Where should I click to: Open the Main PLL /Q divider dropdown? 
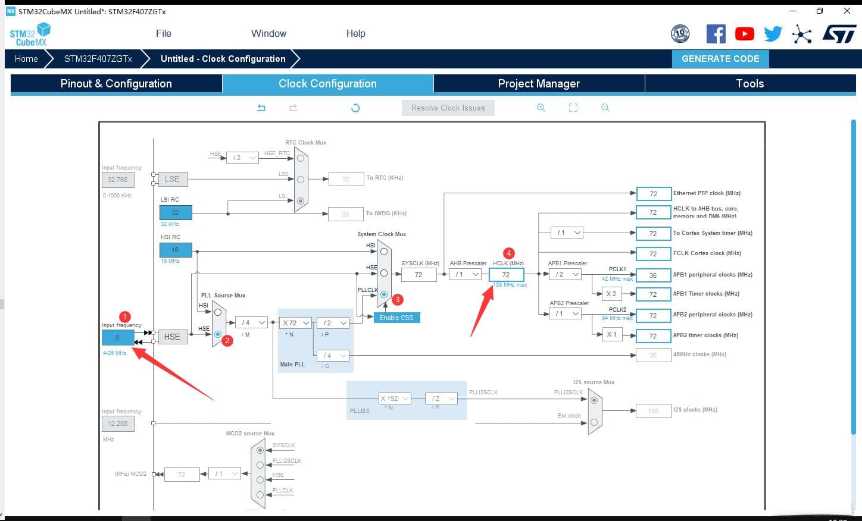(x=333, y=356)
